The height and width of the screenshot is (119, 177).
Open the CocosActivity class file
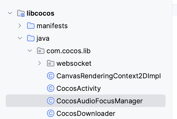coord(79,88)
